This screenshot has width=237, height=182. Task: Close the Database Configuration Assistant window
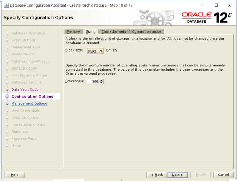point(229,5)
